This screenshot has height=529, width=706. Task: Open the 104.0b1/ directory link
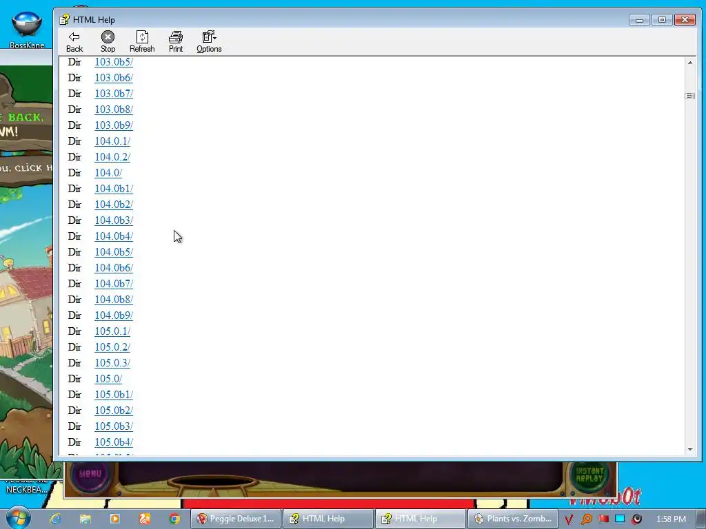point(114,189)
